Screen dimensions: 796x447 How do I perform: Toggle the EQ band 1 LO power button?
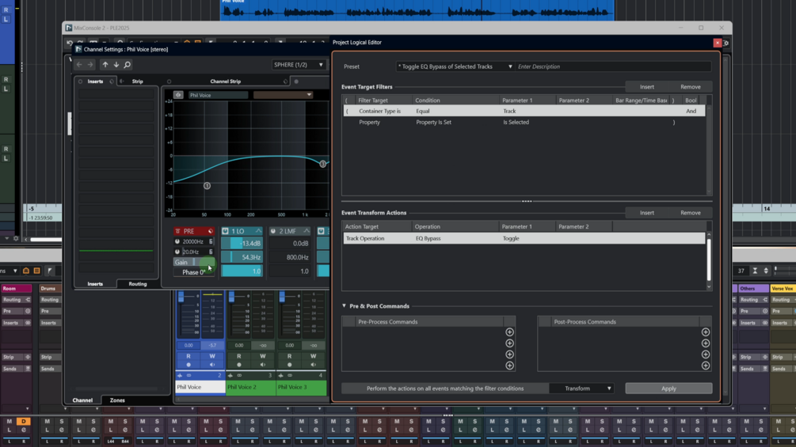pos(226,231)
